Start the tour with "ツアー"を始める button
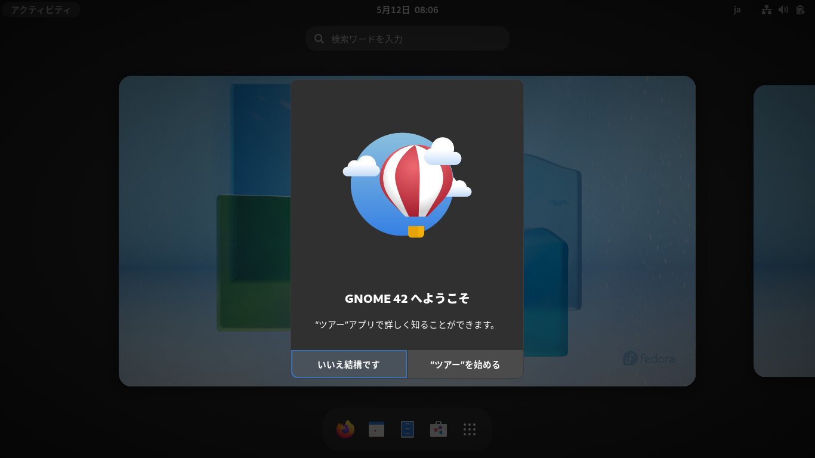The height and width of the screenshot is (458, 815). 465,364
